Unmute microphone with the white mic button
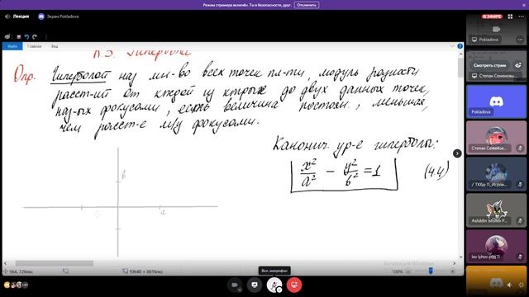Image resolution: width=529 pixels, height=297 pixels. (274, 285)
